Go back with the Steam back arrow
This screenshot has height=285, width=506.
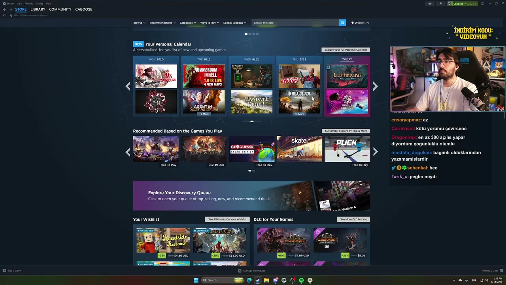(5, 9)
